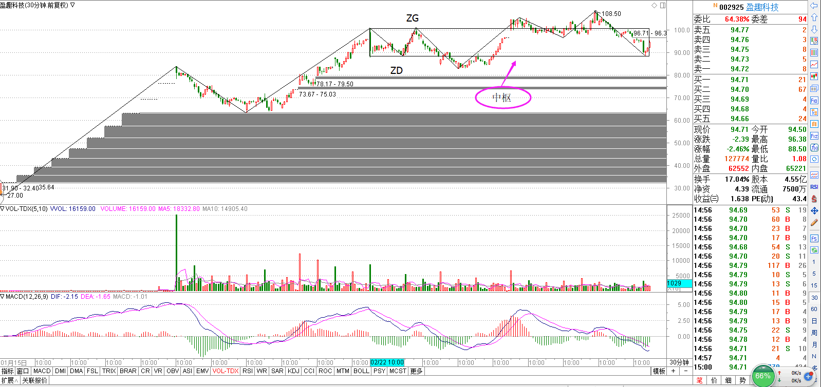Switch to 1-minute period
This screenshot has width=821, height=387.
(814, 262)
